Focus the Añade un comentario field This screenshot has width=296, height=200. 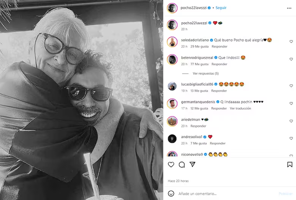(x=226, y=193)
